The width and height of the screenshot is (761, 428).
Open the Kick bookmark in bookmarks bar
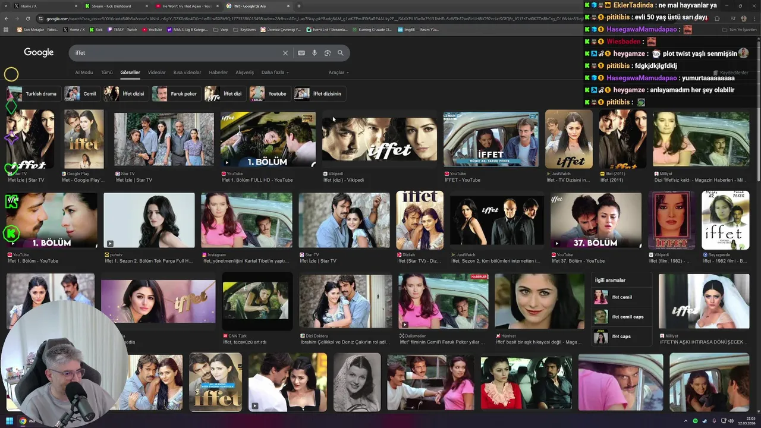(96, 29)
